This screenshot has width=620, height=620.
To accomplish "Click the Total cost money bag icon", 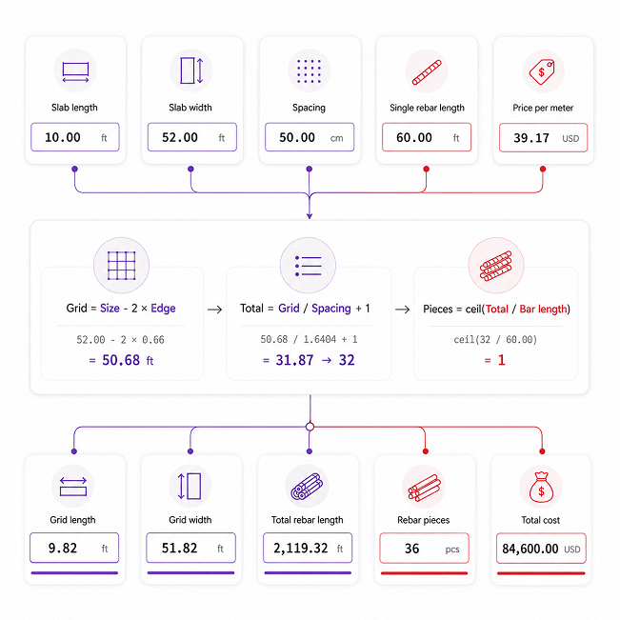I will tap(541, 487).
